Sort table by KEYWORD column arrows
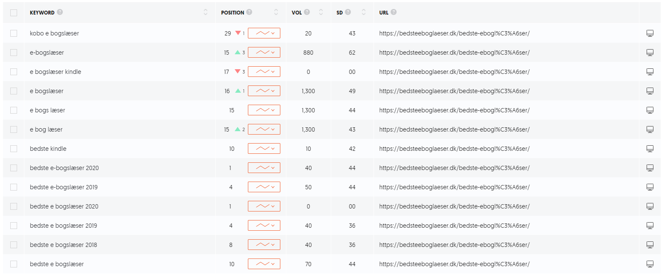662x279 pixels. coord(206,12)
